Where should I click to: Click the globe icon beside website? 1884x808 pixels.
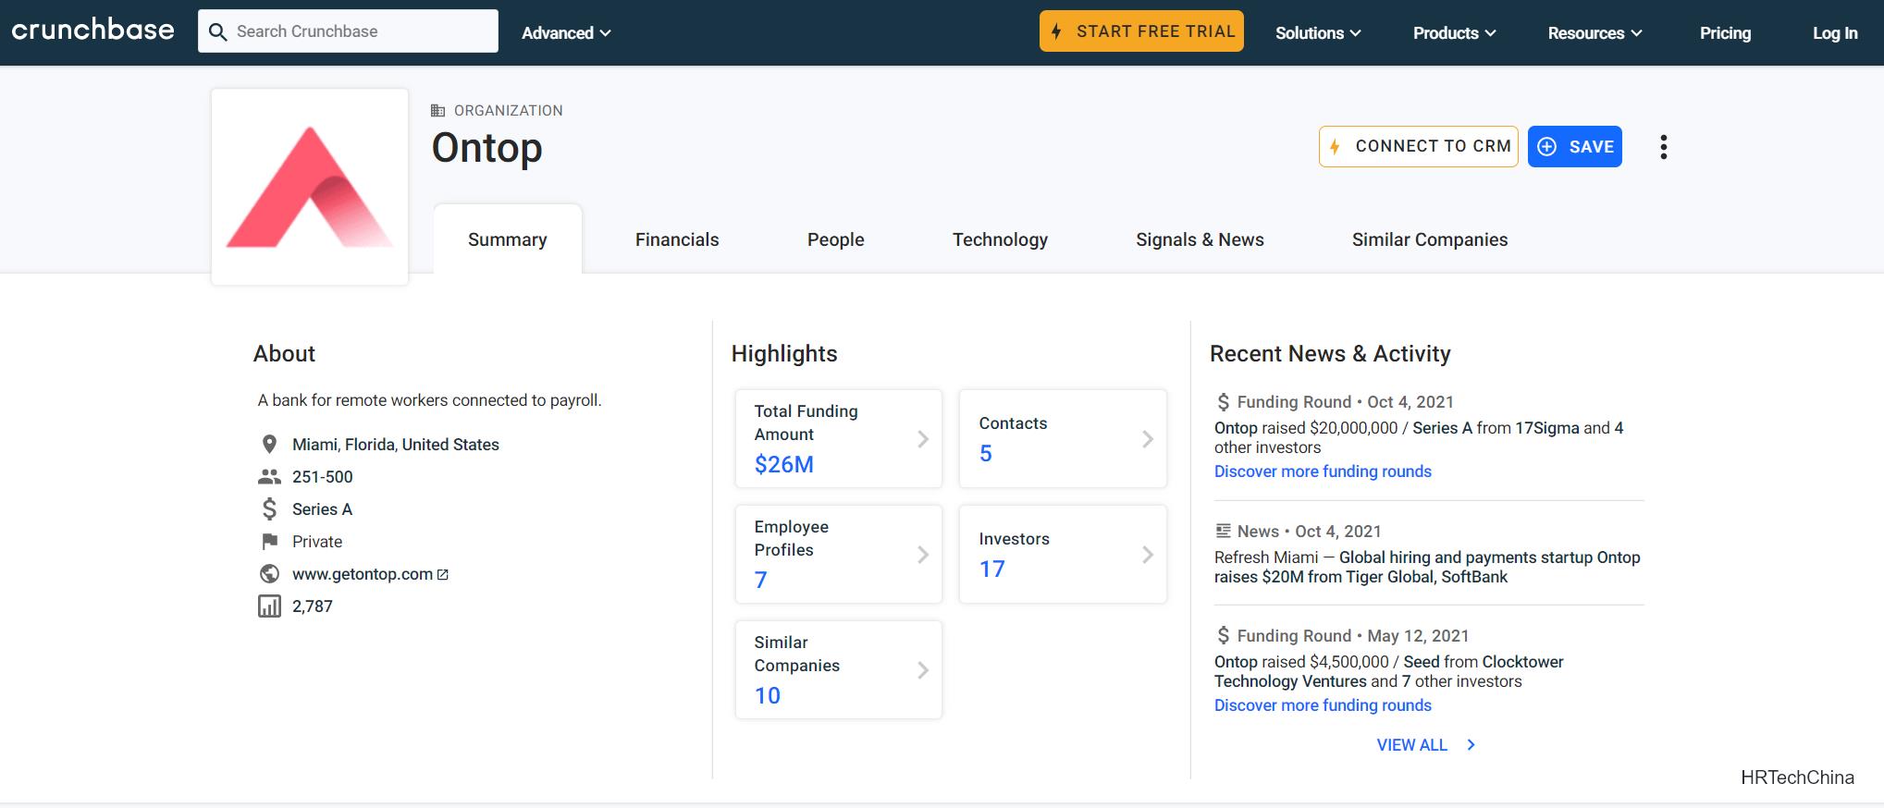269,574
